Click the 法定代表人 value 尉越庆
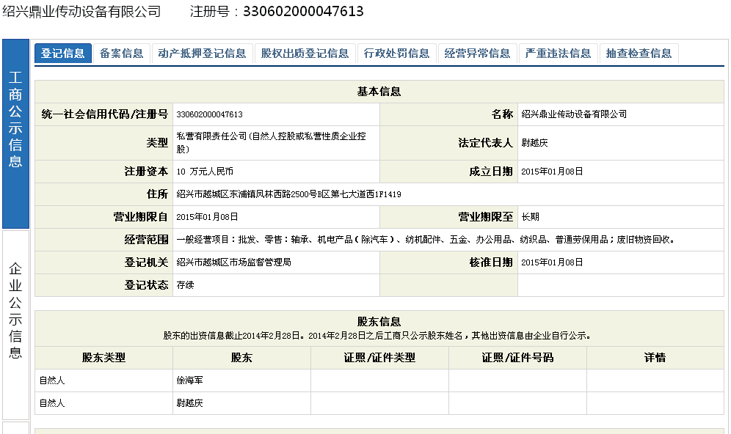The image size is (731, 434). point(534,144)
